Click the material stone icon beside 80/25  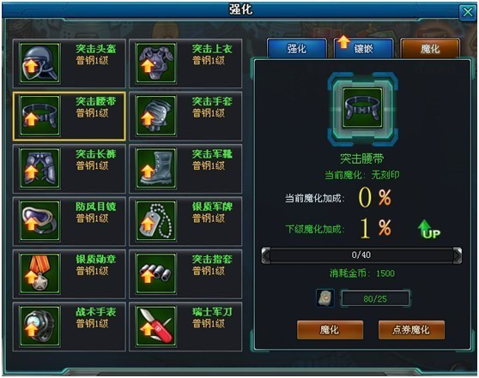point(325,297)
